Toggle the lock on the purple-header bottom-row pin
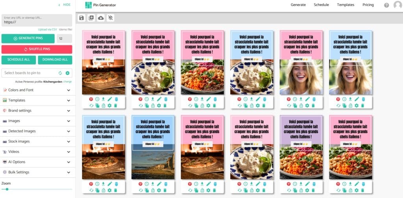 coord(301,190)
